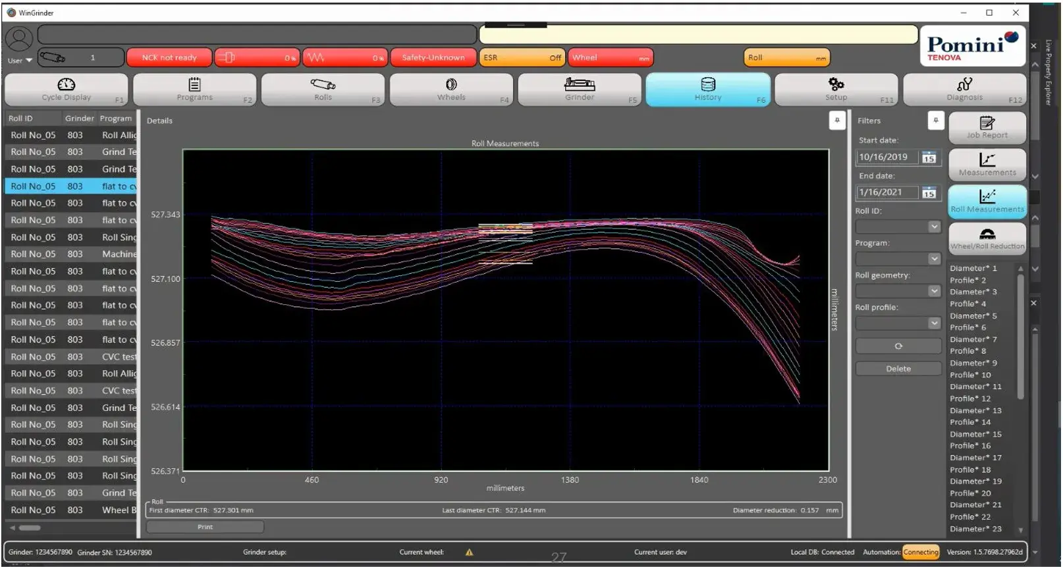
Task: Select the Roll No_05 Wheel B row
Action: [x=71, y=510]
